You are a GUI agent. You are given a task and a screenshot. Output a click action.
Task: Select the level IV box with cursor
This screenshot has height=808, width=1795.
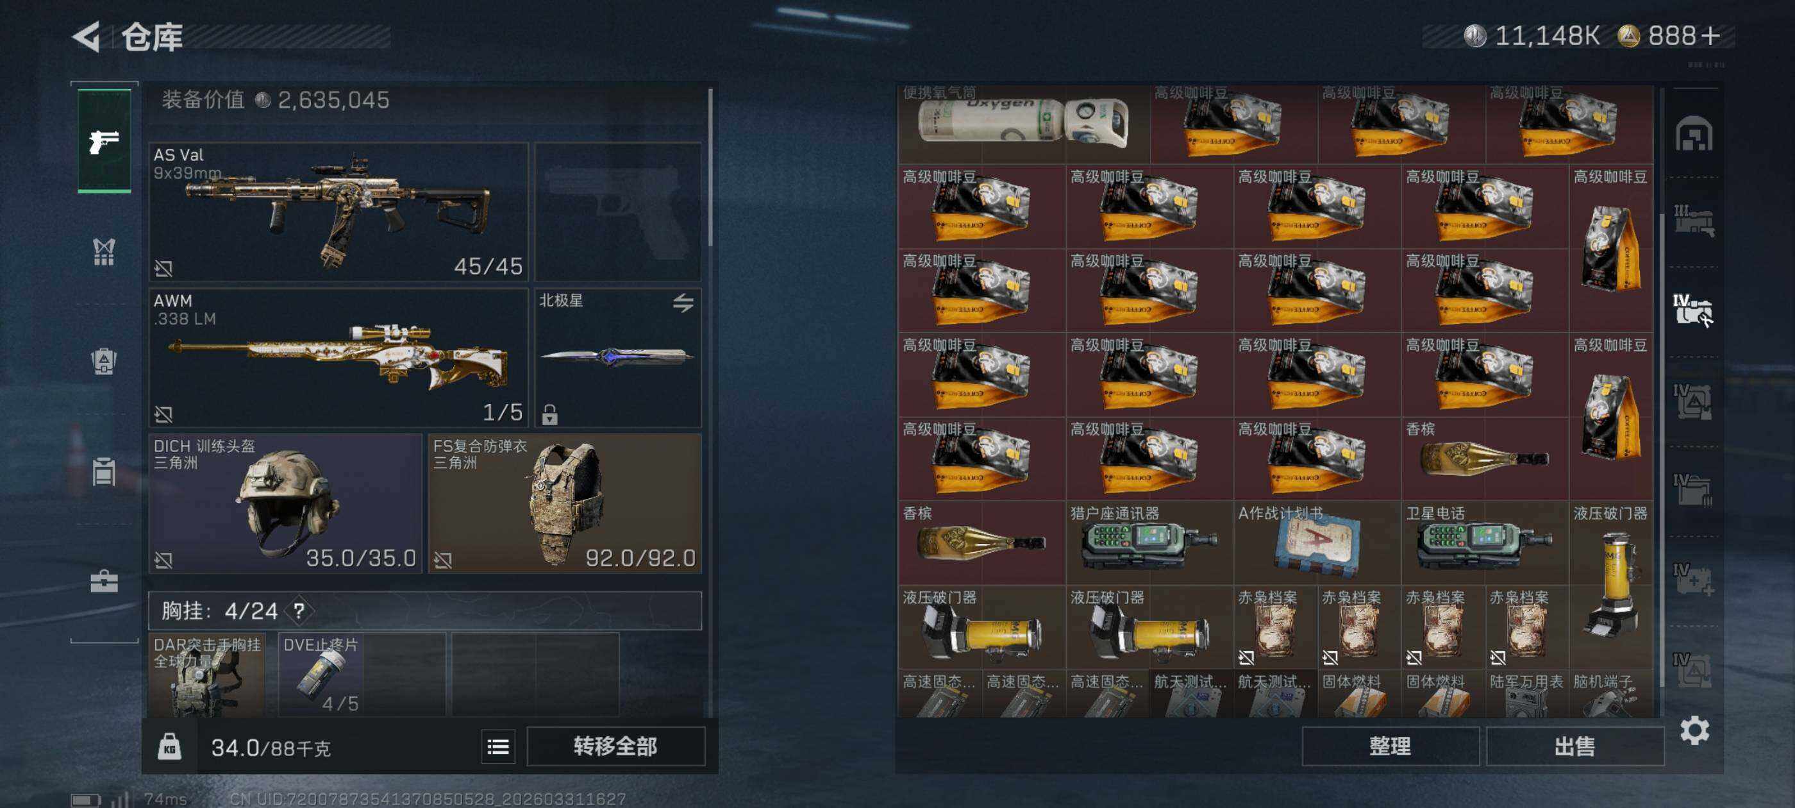pos(1693,311)
